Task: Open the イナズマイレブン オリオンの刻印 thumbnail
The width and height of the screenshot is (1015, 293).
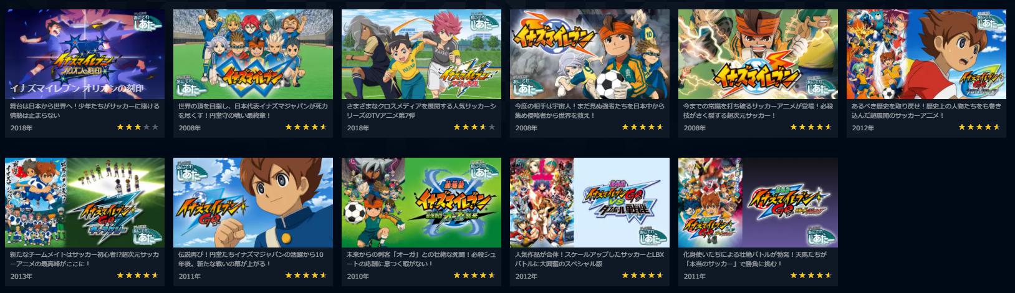Action: pyautogui.click(x=85, y=54)
